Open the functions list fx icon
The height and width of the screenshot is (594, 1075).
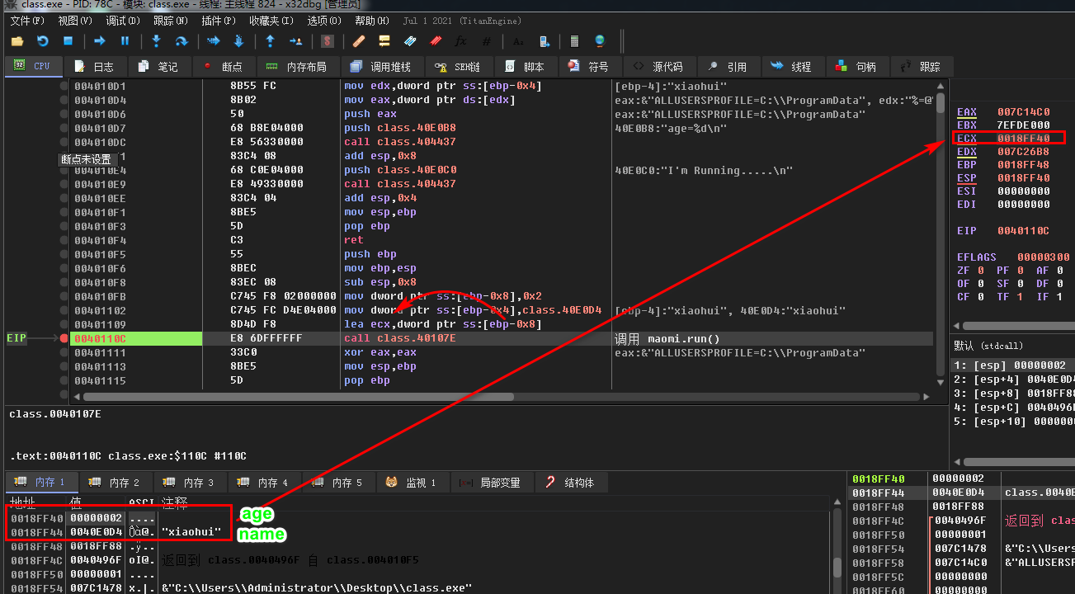[461, 40]
